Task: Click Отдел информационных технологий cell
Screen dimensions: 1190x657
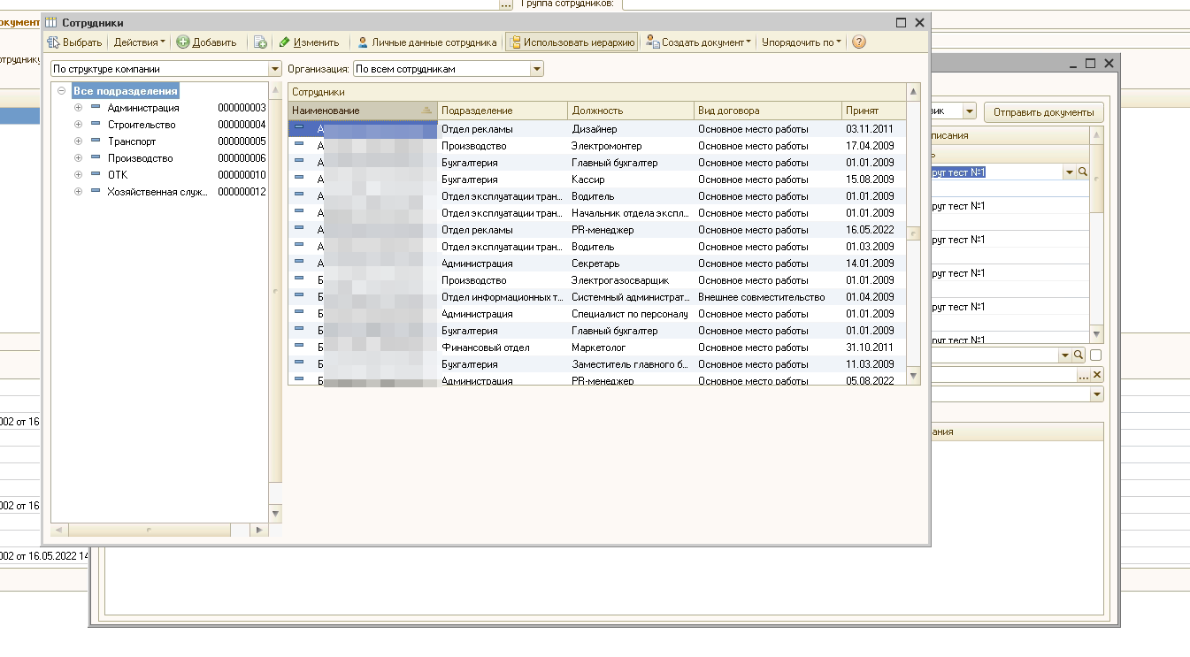Action: tap(503, 297)
